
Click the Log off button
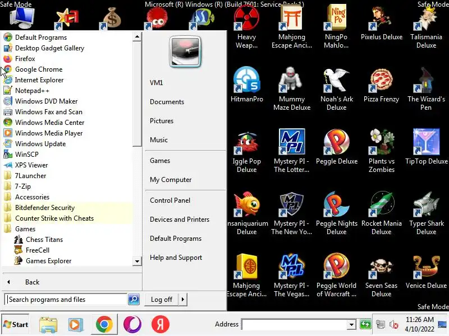click(162, 300)
